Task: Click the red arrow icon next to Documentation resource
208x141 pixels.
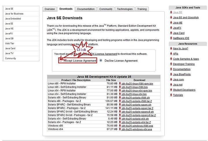Action: pos(171,69)
